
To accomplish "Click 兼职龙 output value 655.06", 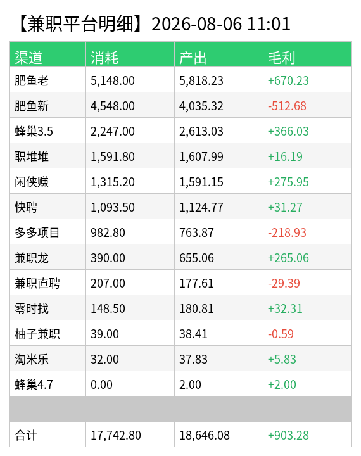I will coord(196,258).
